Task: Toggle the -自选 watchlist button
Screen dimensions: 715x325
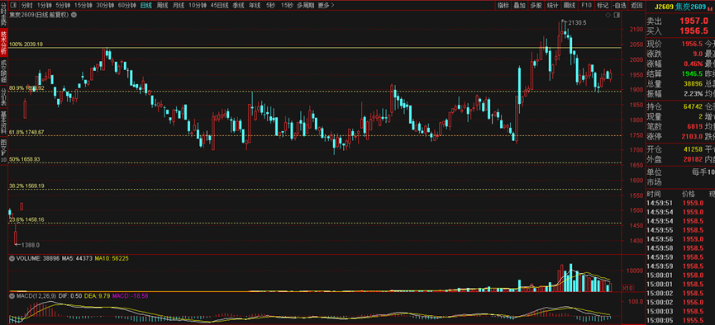Action: coord(619,6)
